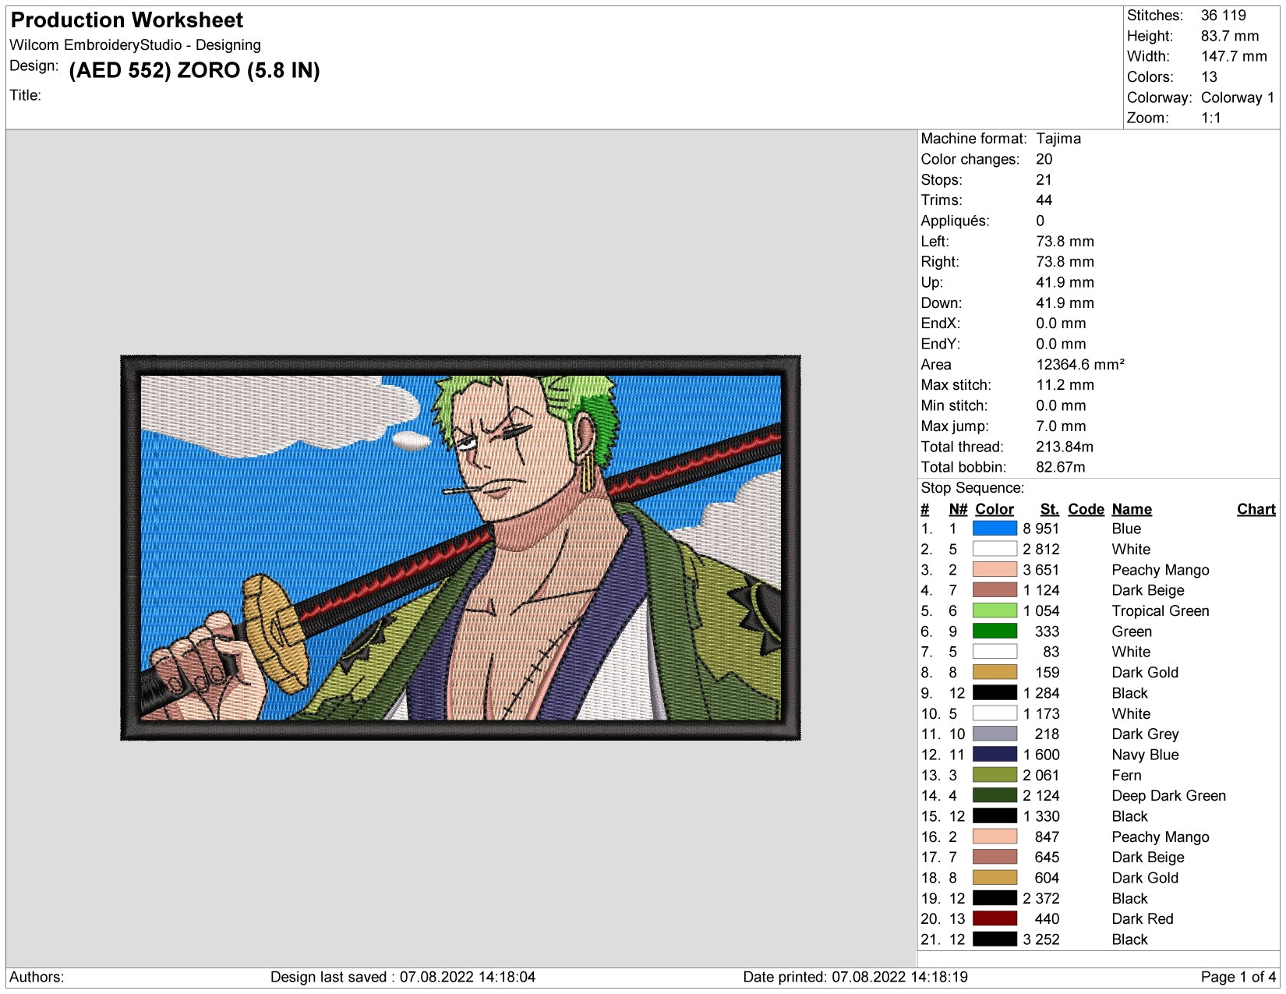Click the 'Color changes:' label

click(970, 159)
